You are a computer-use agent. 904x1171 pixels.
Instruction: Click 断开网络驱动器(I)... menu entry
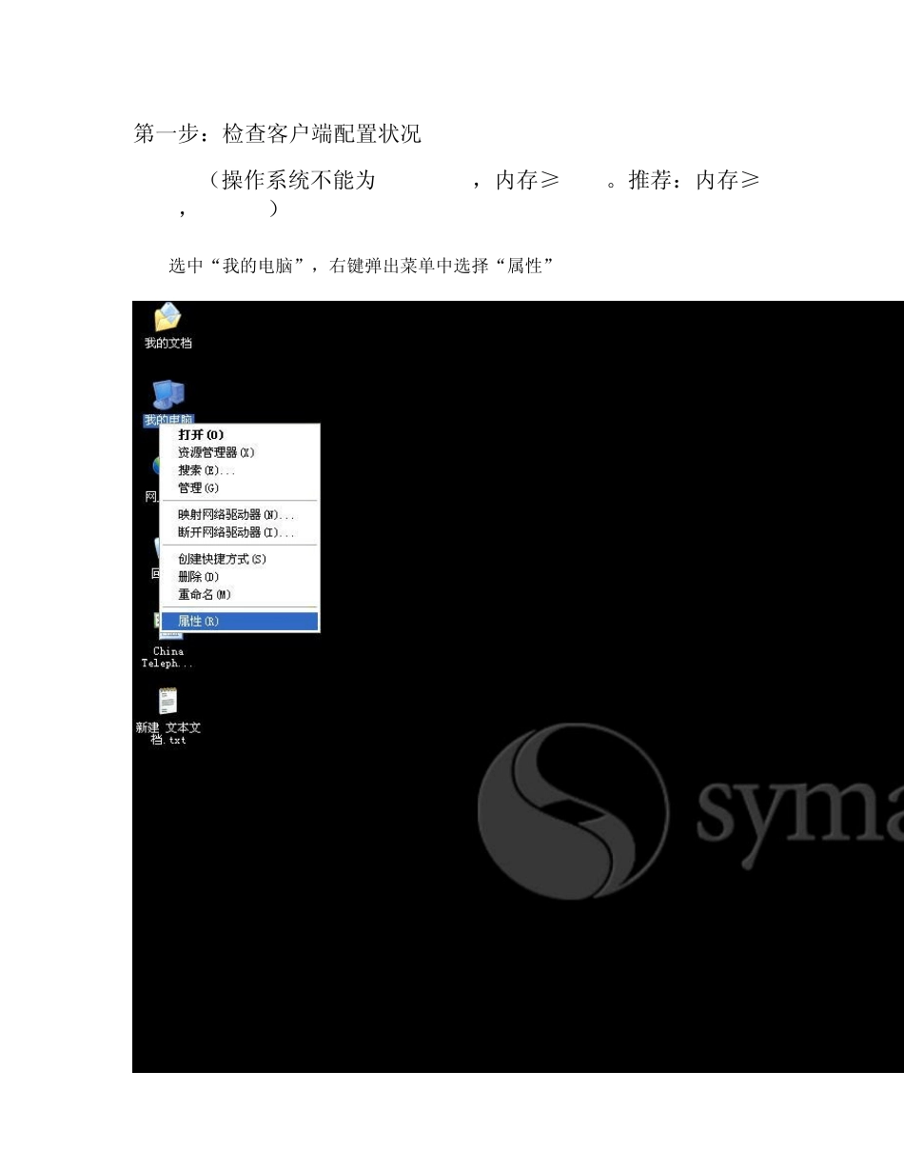(x=239, y=532)
